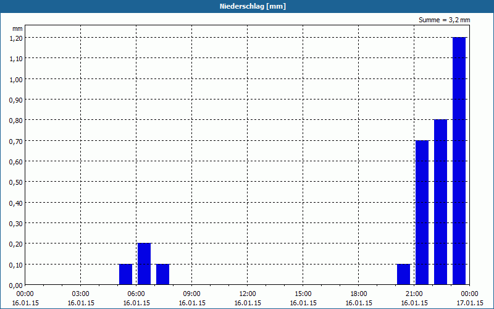
Task: Click the 0,50 y-axis value label
Action: 16,182
